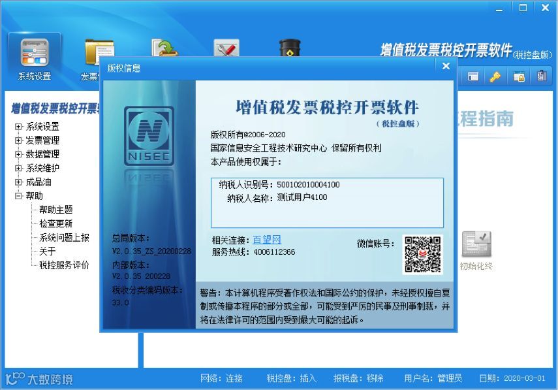Click the service hotline 4006112366

pos(274,252)
